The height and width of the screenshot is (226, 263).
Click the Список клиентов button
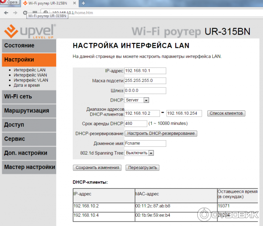click(226, 113)
